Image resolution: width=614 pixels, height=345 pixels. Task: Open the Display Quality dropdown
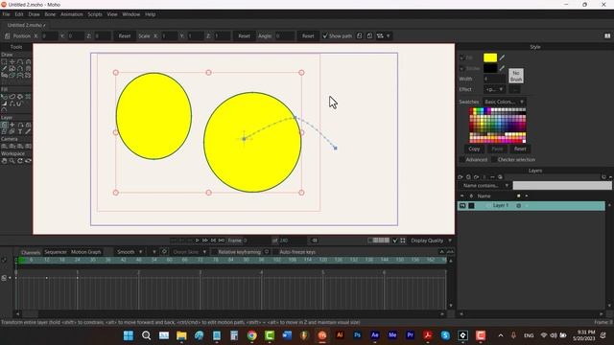click(x=431, y=241)
